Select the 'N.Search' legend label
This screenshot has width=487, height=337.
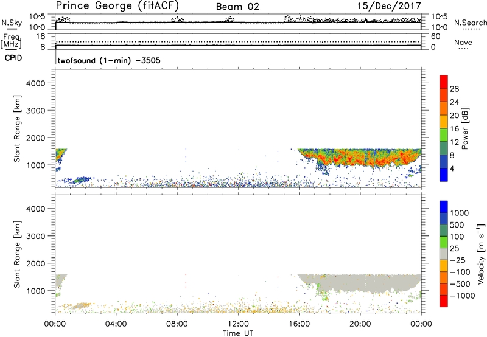(470, 23)
